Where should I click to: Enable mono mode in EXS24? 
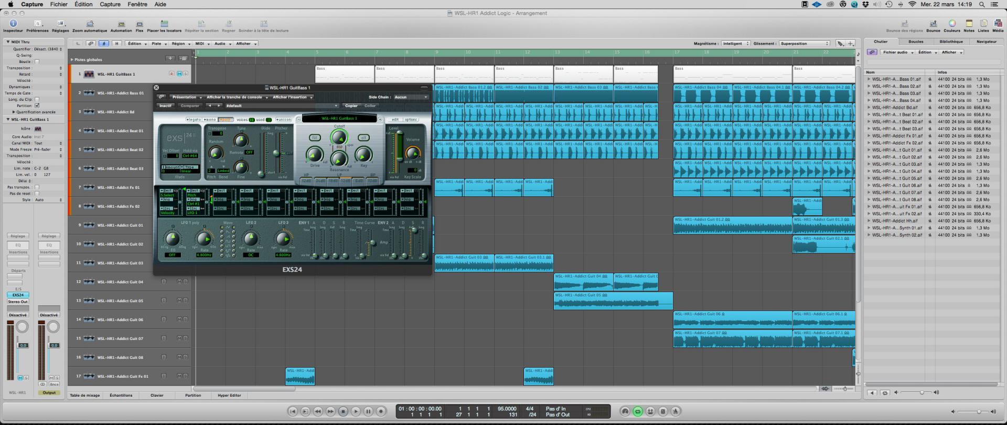tap(210, 120)
